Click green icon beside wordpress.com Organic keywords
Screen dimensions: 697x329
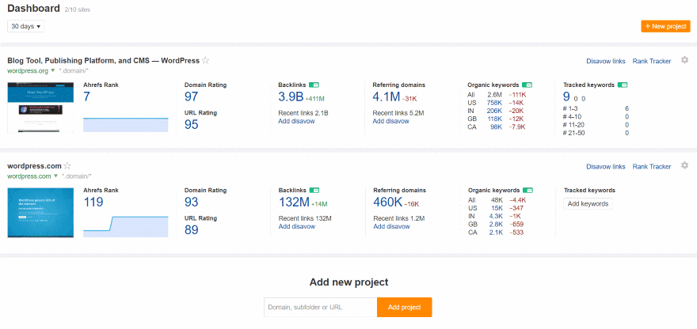(x=528, y=191)
